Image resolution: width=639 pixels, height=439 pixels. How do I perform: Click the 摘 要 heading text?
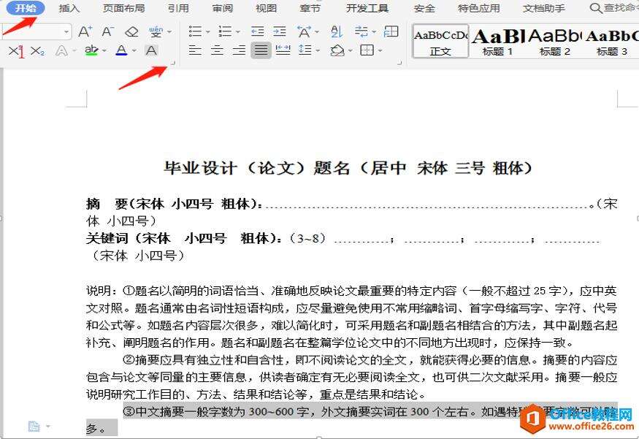click(107, 203)
